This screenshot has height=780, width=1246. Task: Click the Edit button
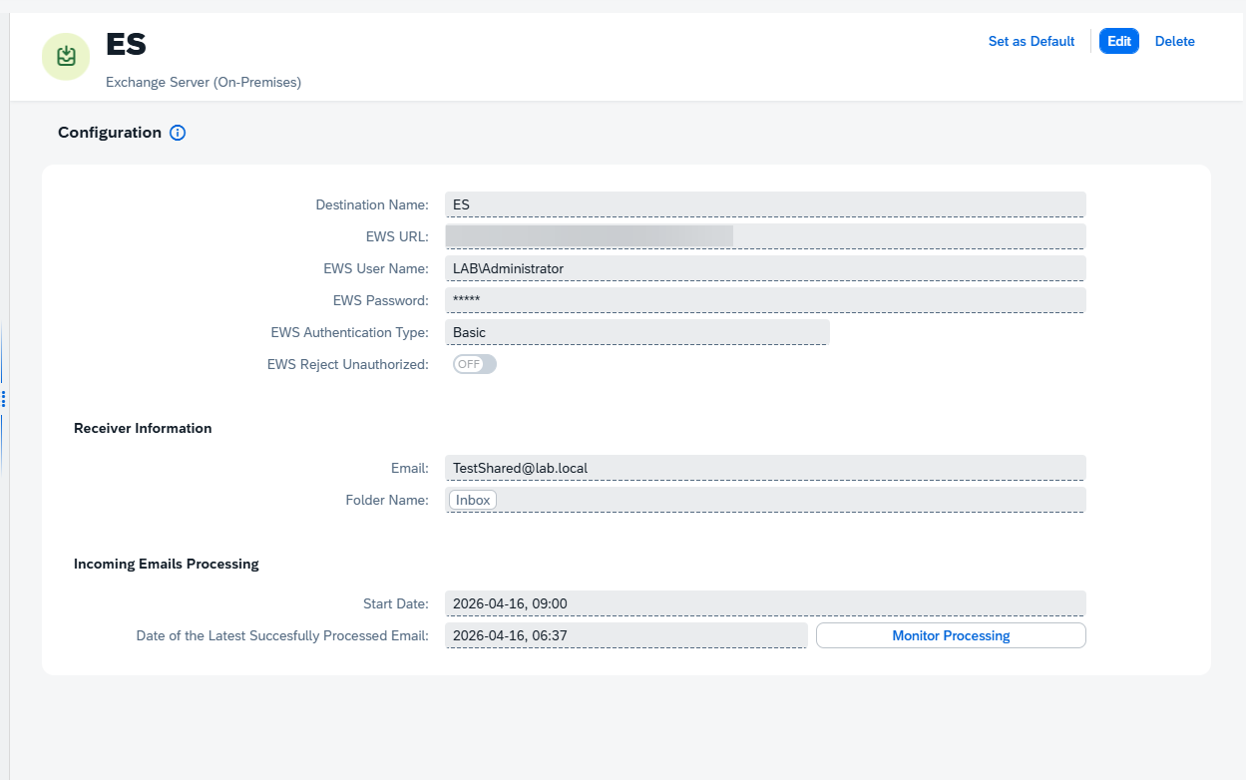[1119, 41]
